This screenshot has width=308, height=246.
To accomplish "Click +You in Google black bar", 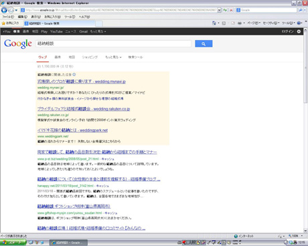I will tap(7, 31).
